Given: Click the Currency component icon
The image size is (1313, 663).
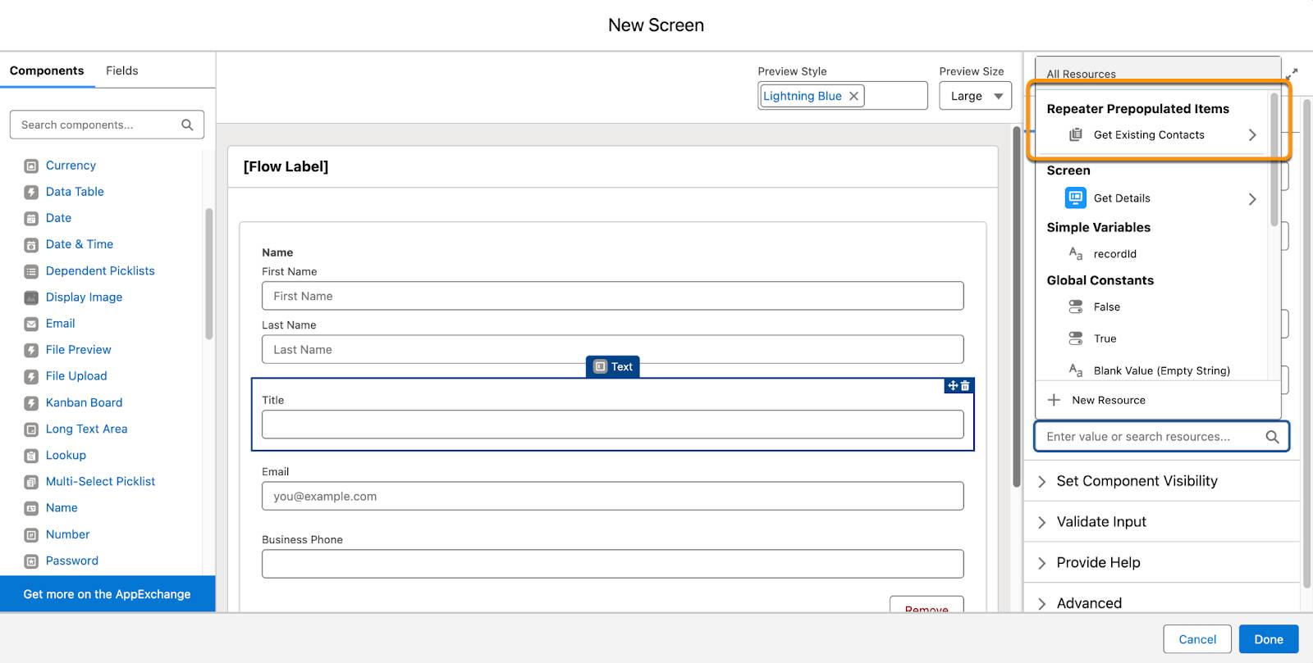Looking at the screenshot, I should [31, 166].
